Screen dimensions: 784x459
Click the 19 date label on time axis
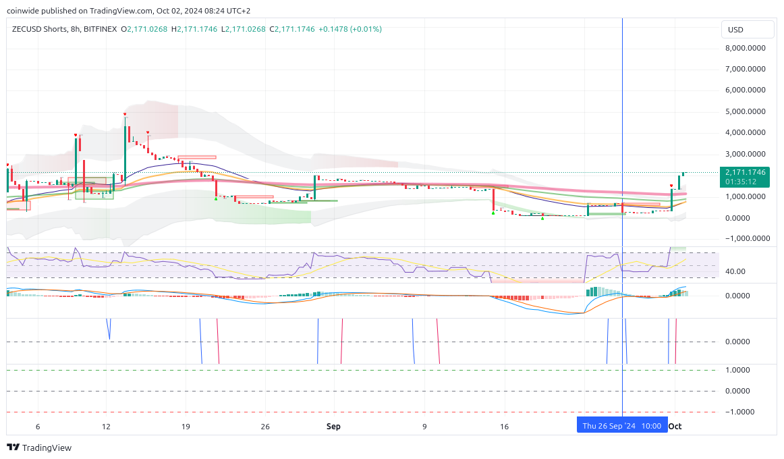click(186, 427)
